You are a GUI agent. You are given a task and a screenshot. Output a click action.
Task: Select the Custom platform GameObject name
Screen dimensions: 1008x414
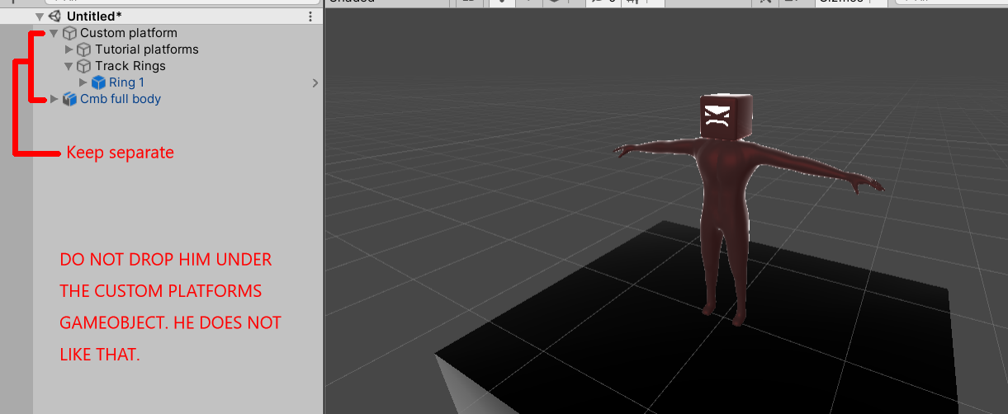128,33
